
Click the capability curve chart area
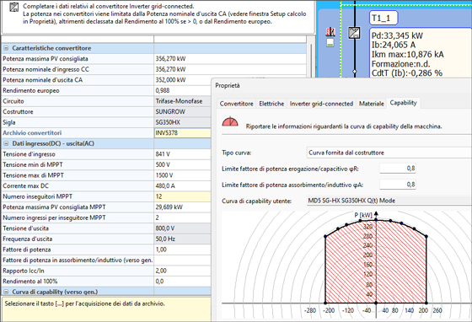(x=346, y=265)
